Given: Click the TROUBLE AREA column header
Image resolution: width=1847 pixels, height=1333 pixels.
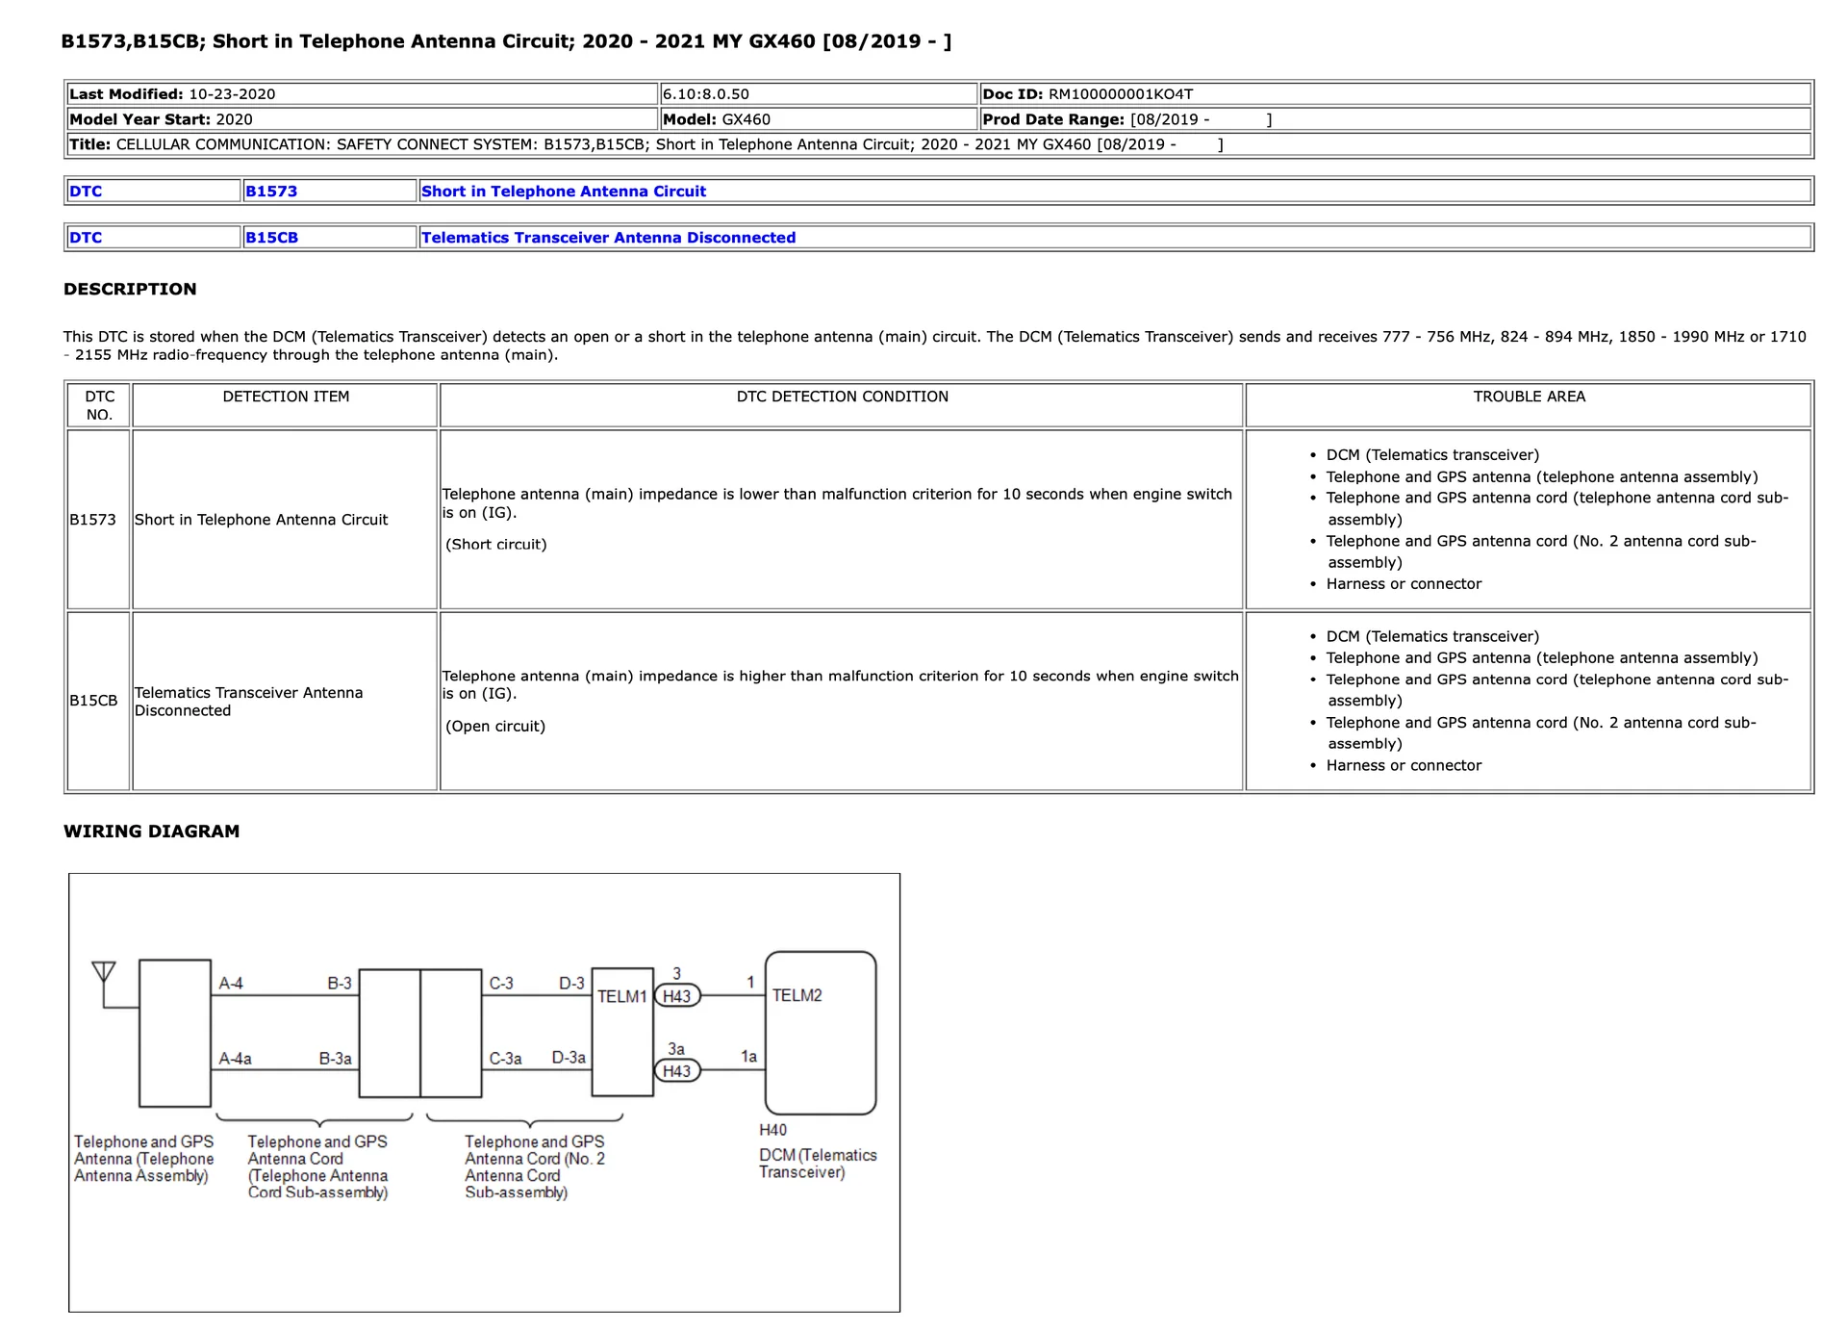Looking at the screenshot, I should coord(1528,397).
